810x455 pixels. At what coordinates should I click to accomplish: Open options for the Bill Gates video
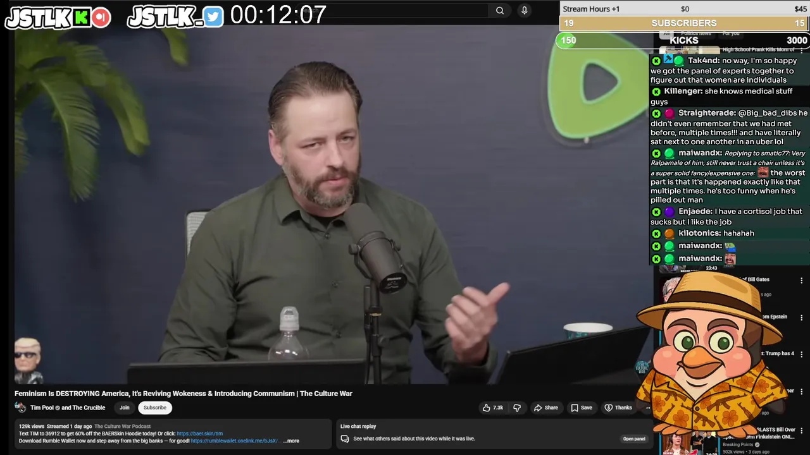(x=801, y=281)
